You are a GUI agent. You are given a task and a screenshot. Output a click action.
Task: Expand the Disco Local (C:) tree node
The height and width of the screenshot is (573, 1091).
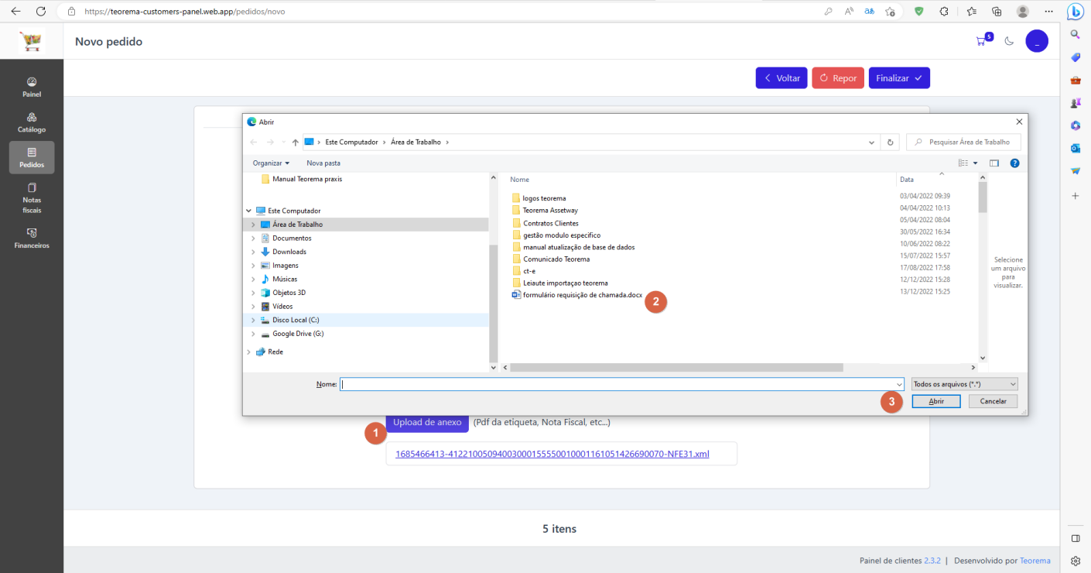click(x=253, y=320)
